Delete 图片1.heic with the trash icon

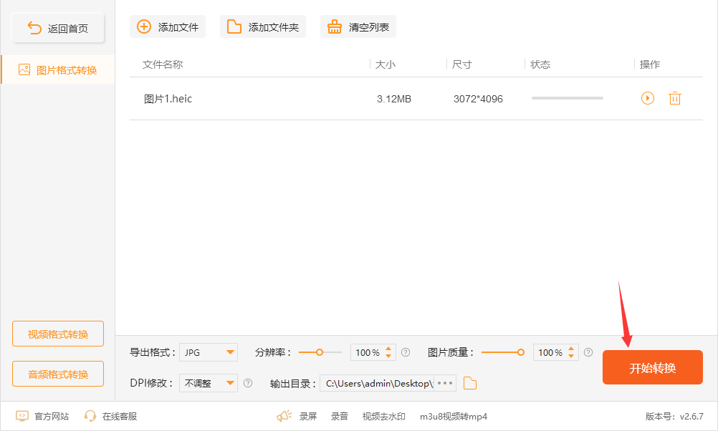(675, 98)
